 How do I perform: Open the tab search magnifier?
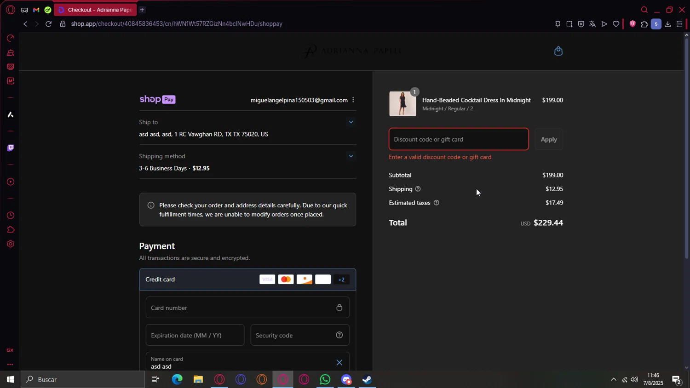[x=644, y=10]
